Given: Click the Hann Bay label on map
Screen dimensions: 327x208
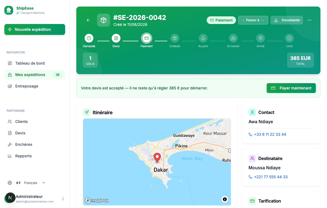Looking at the screenshot, I should 192,158.
